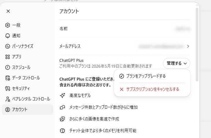Select サブスクリプションをキャンセルする menu option
This screenshot has width=211, height=138.
tap(152, 89)
